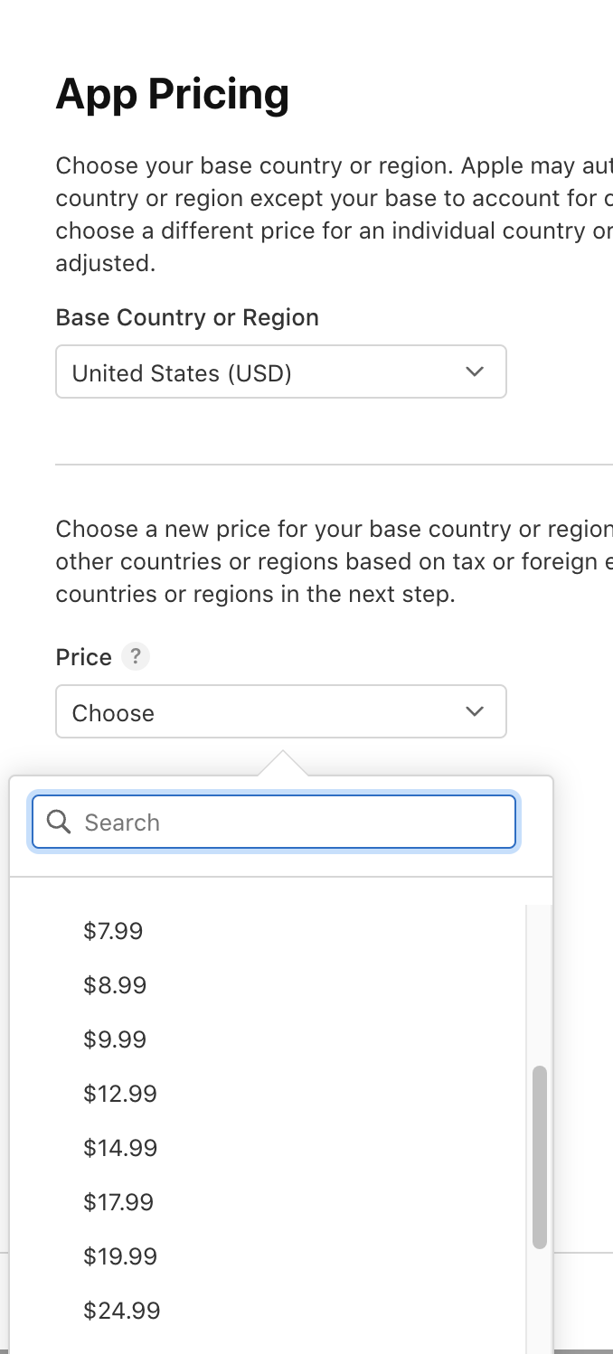The image size is (613, 1354).
Task: Select the $7.99 price option
Action: tap(113, 931)
